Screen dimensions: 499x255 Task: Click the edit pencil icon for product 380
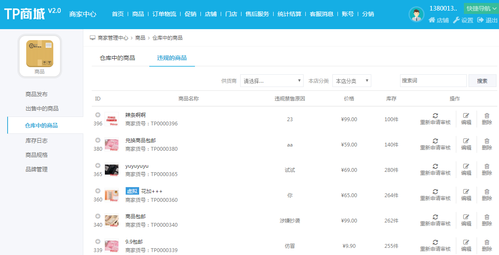pyautogui.click(x=466, y=141)
